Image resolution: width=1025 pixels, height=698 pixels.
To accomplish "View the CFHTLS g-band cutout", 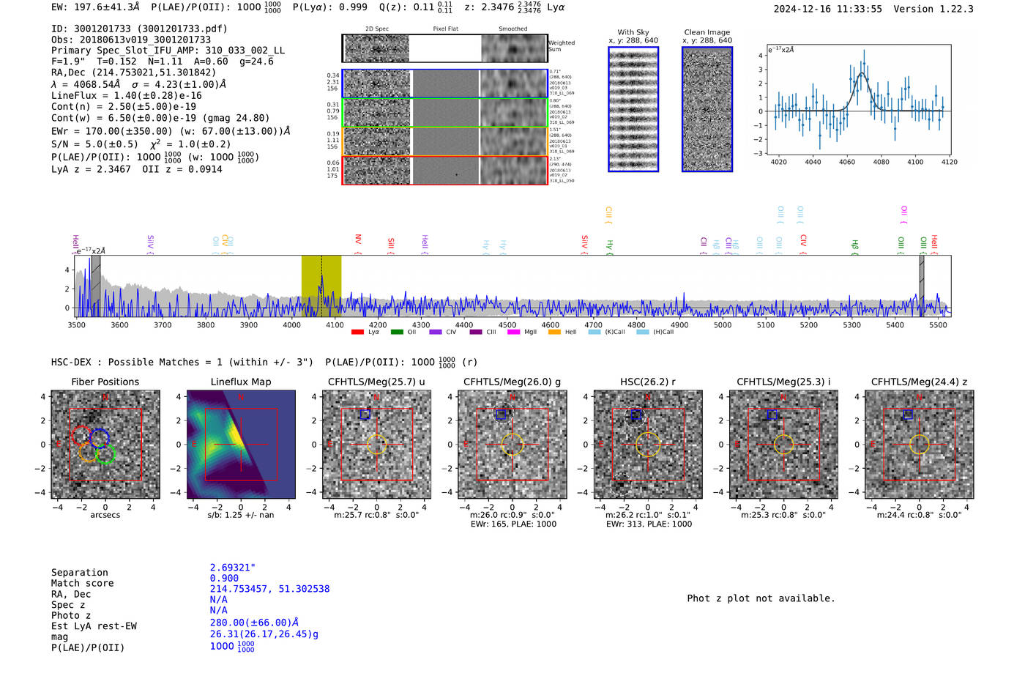I will click(512, 445).
